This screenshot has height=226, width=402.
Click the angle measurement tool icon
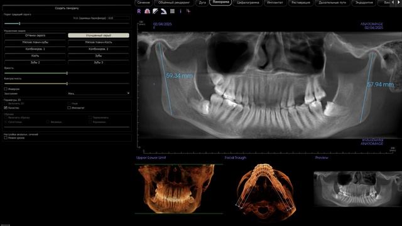[163, 11]
